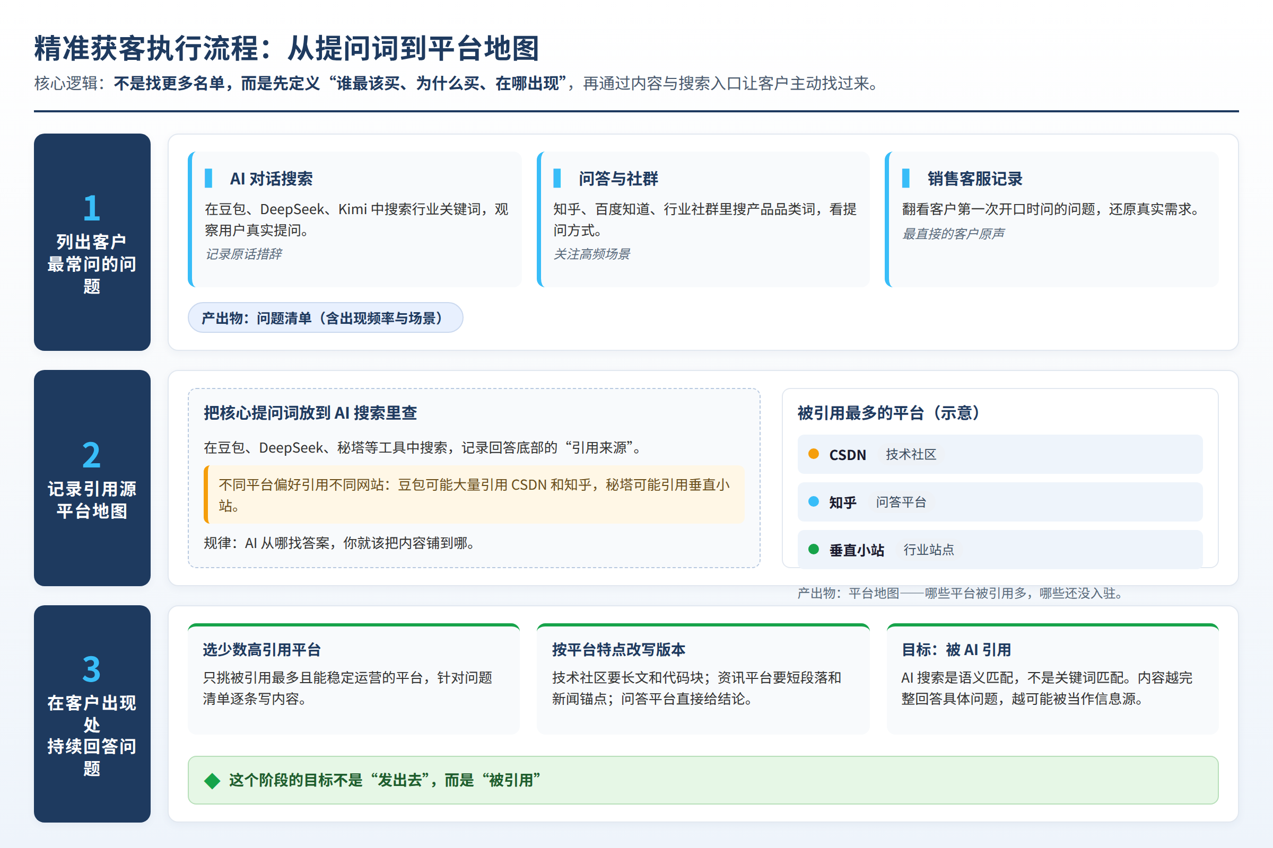This screenshot has height=848, width=1273.
Task: Click the 问答与社群 card heading
Action: click(x=618, y=179)
